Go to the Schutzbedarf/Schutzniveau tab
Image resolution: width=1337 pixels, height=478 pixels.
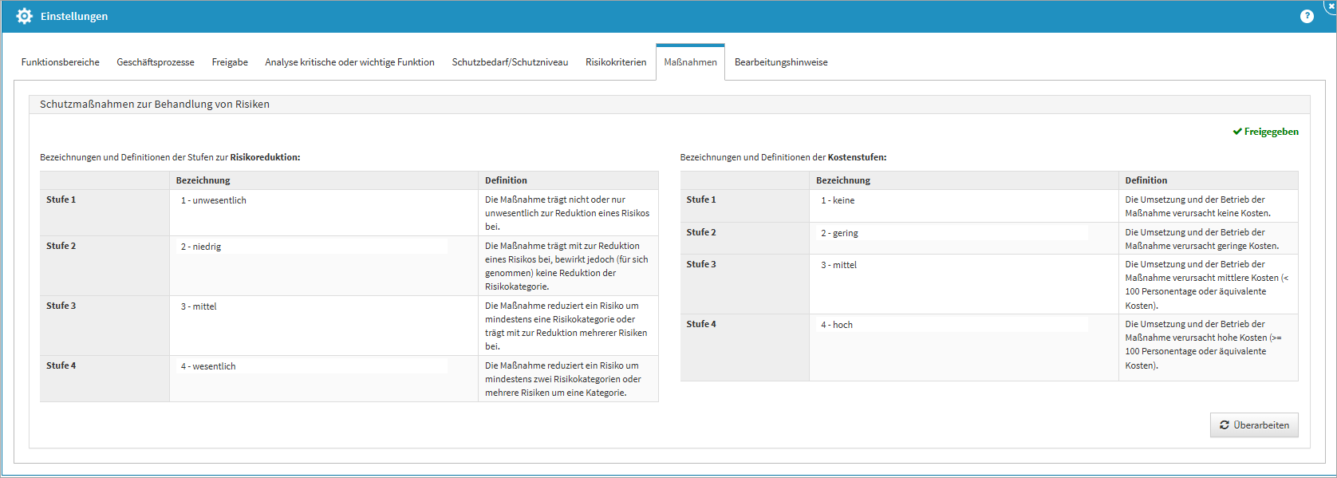[510, 62]
